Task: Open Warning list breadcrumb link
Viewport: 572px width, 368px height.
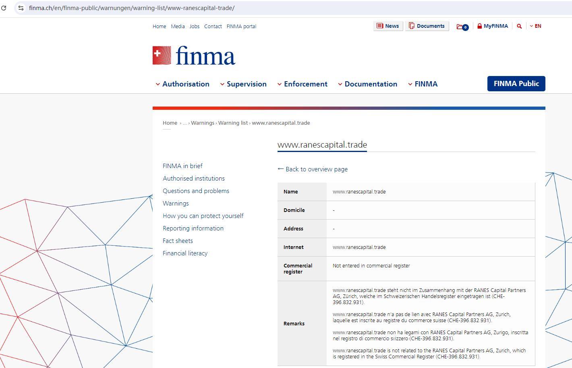Action: click(x=233, y=123)
